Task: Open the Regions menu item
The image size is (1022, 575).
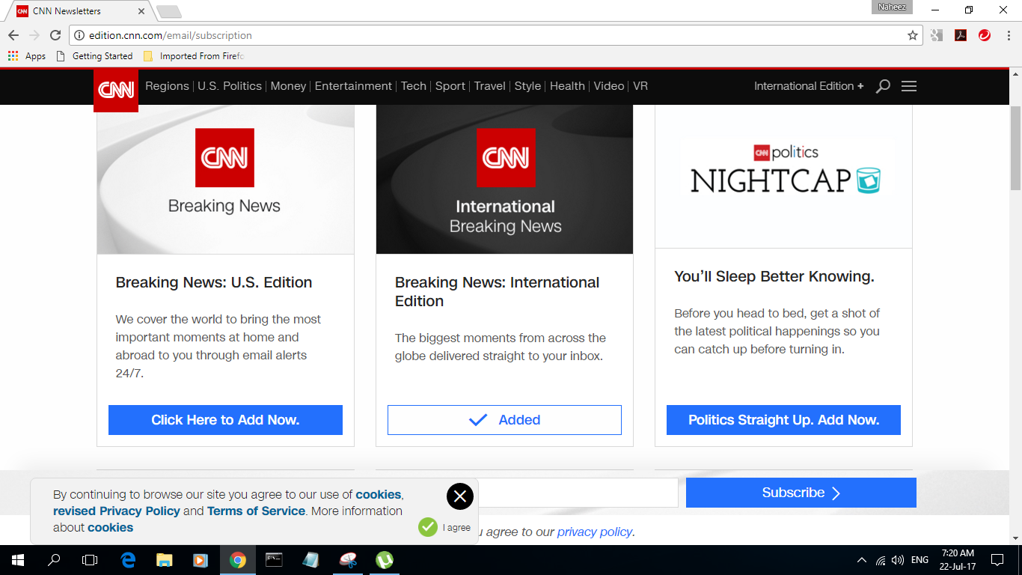Action: tap(167, 86)
